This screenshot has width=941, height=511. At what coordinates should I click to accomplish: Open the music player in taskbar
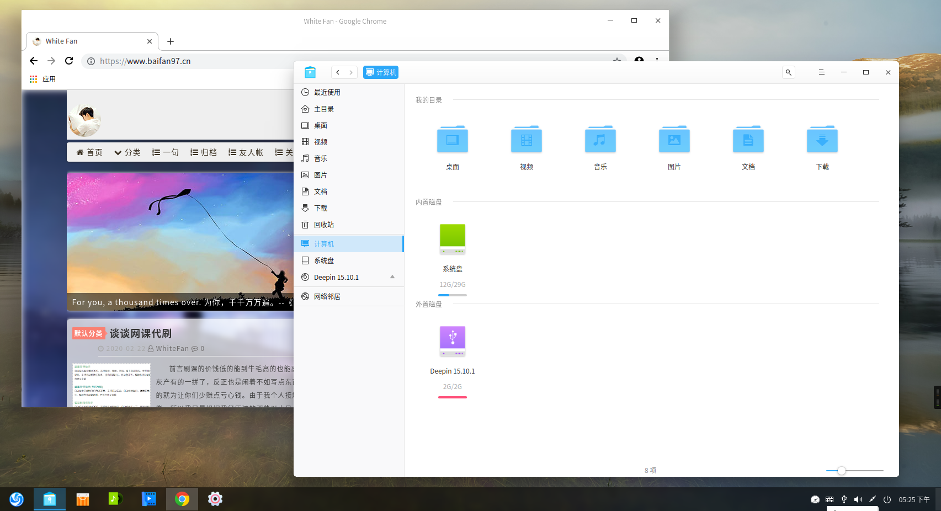(115, 499)
